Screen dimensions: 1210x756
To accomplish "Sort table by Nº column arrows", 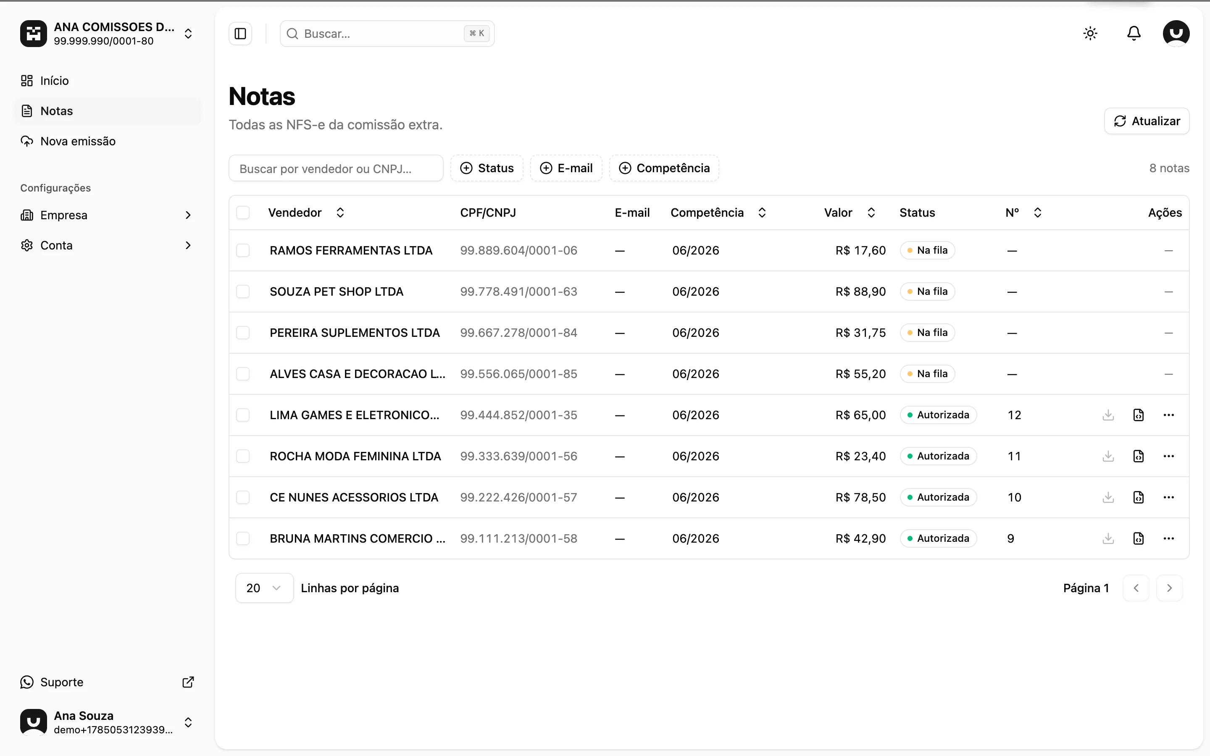I will tap(1037, 213).
